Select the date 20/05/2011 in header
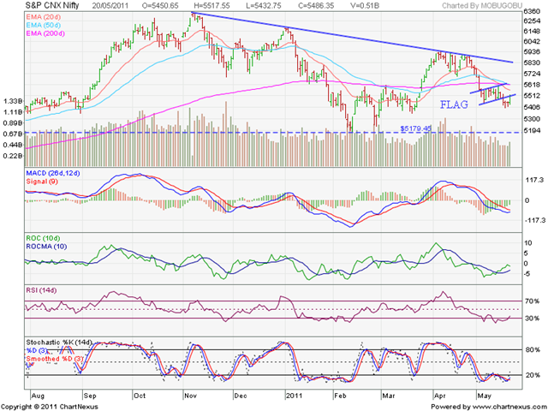The width and height of the screenshot is (548, 411). 110,6
